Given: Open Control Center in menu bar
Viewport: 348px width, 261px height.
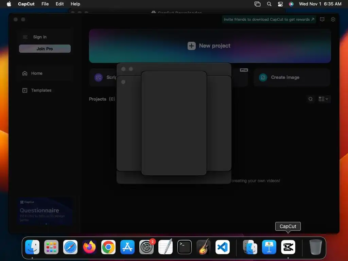Looking at the screenshot, I should (280, 4).
